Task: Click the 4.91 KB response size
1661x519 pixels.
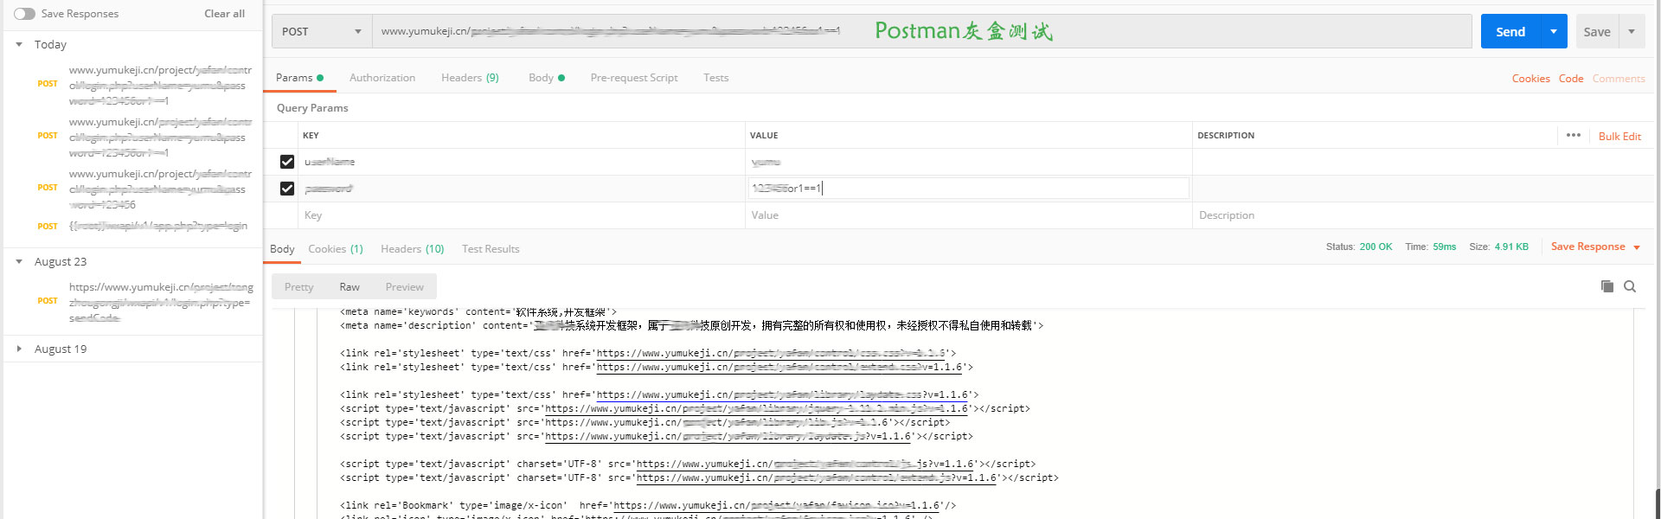Action: coord(1511,247)
